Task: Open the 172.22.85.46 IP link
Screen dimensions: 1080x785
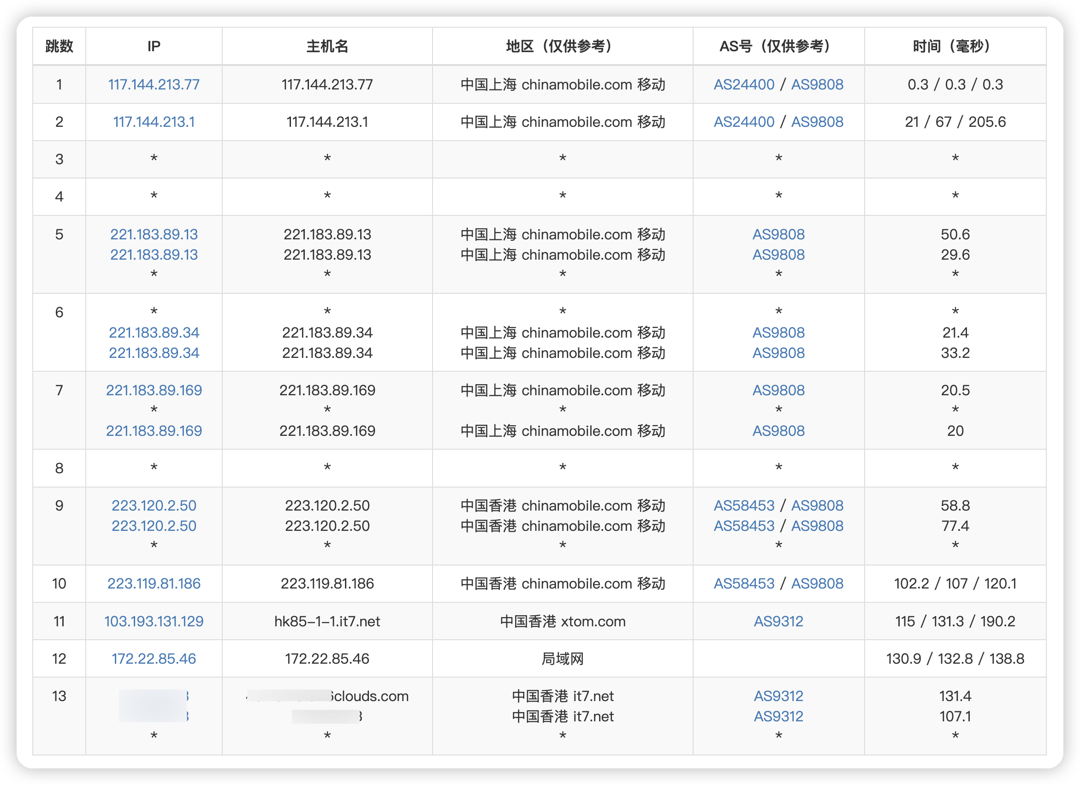Action: [154, 659]
